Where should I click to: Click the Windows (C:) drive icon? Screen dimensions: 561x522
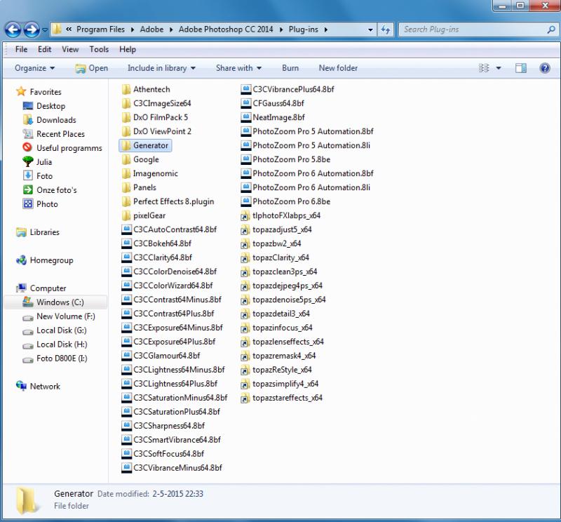pos(28,302)
